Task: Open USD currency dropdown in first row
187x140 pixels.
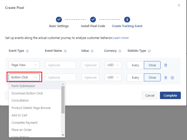Action: [x=113, y=65]
